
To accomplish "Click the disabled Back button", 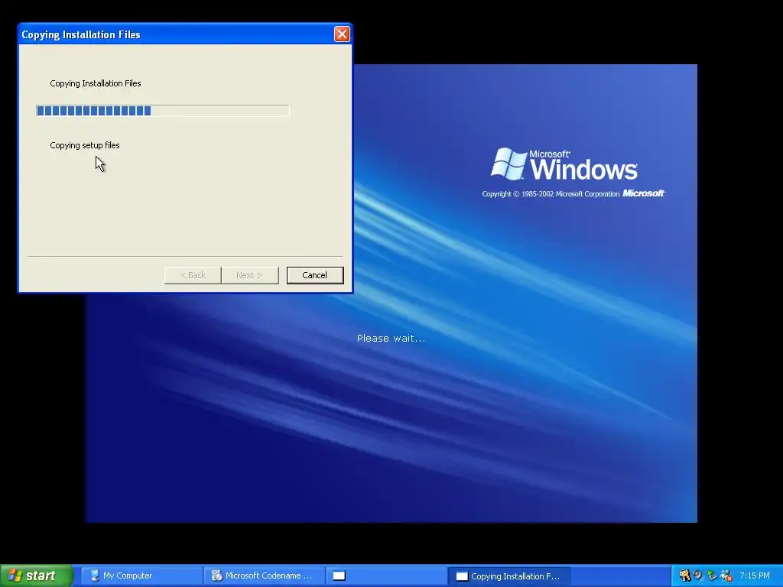I will point(193,275).
